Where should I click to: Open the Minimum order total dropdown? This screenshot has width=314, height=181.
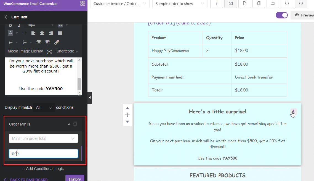[43, 138]
